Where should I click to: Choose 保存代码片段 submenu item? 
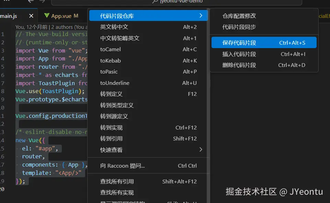coord(264,43)
